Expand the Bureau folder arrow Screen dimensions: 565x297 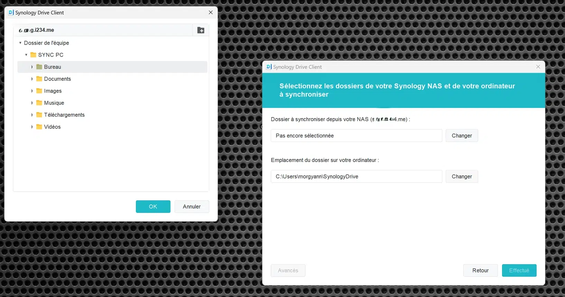[32, 67]
